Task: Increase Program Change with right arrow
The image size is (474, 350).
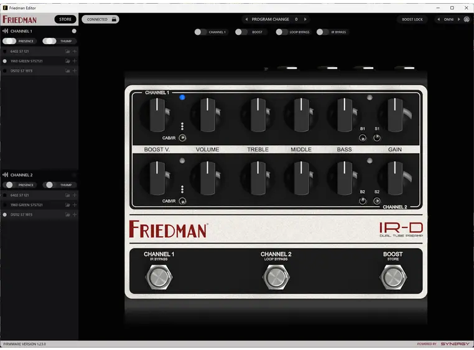Action: 305,19
